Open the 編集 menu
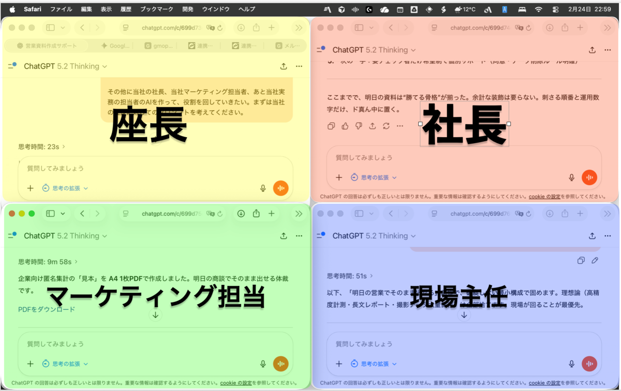The image size is (621, 391). point(87,9)
